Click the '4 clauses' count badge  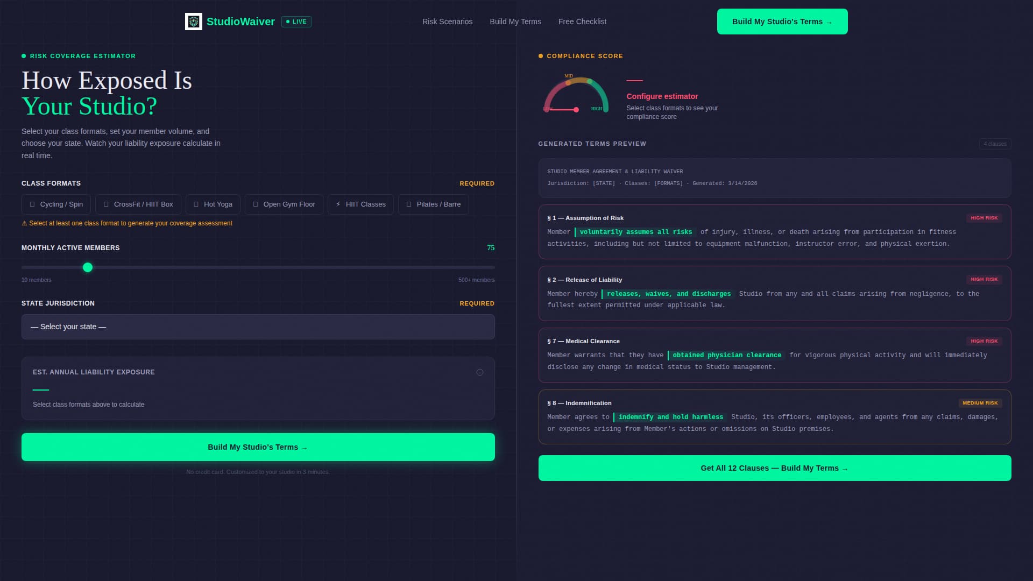click(x=995, y=144)
